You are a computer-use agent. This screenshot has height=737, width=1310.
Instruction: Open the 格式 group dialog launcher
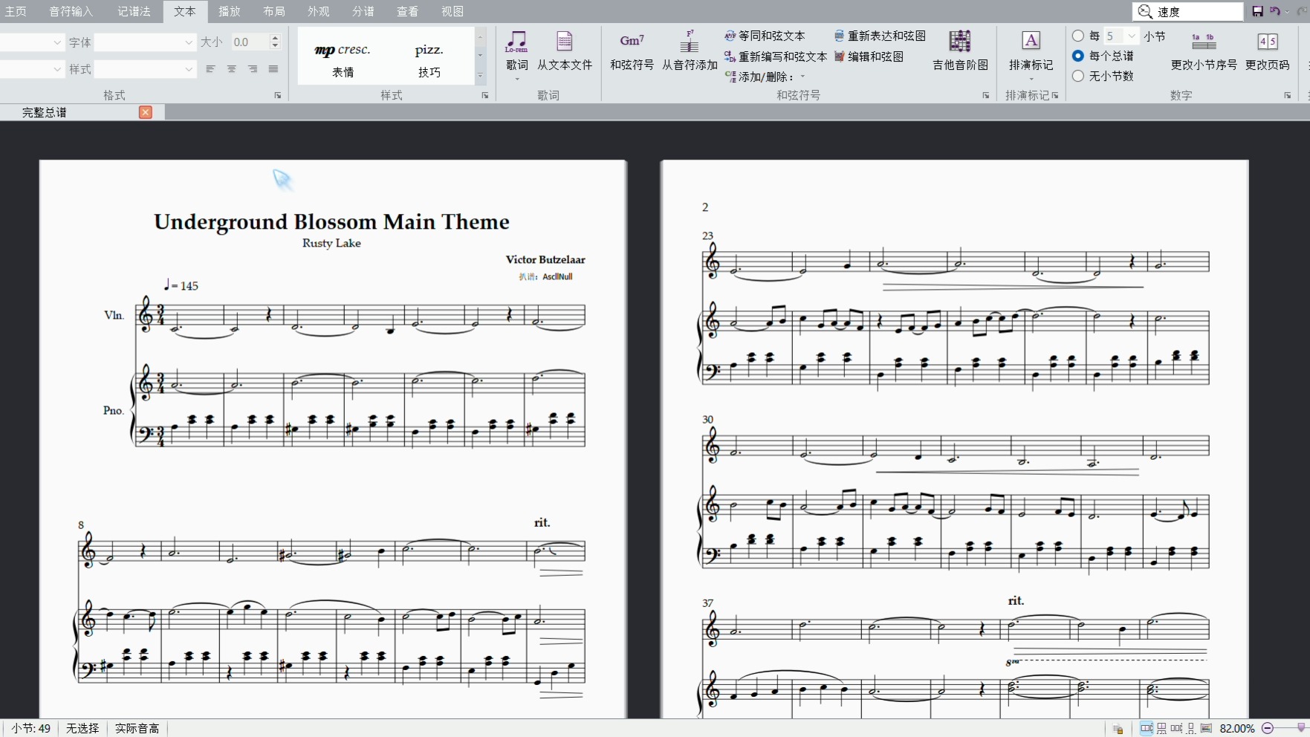278,96
